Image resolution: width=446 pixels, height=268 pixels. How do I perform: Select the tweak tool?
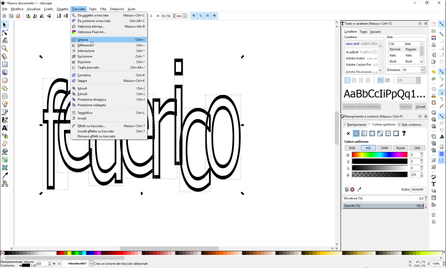(x=5, y=40)
